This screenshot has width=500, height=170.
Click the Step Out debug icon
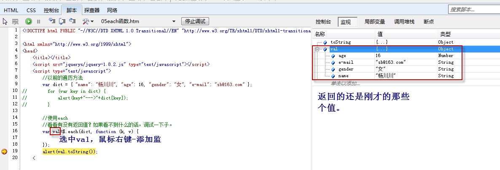click(x=73, y=21)
